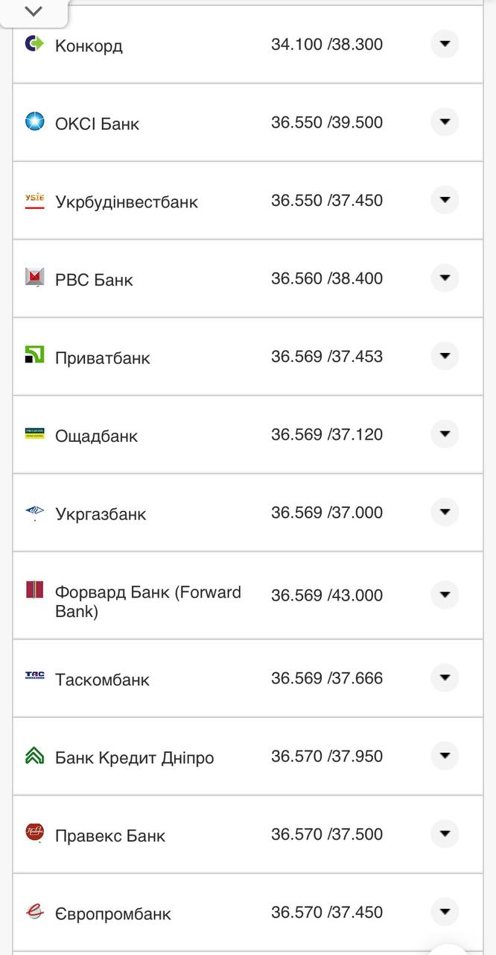Select Форвард Банк (Forward Bank) name
The image size is (496, 955).
pyautogui.click(x=147, y=601)
